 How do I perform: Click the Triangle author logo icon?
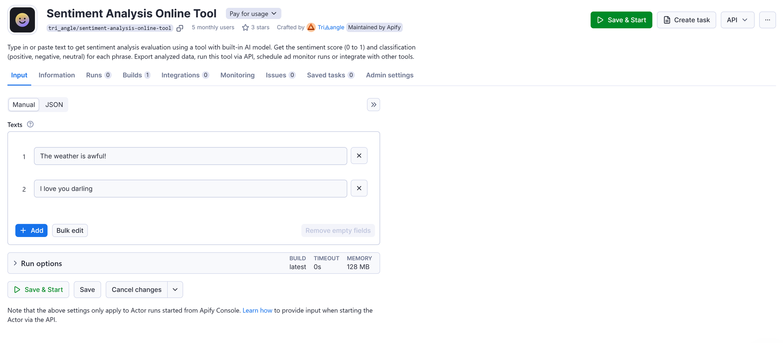click(x=311, y=27)
